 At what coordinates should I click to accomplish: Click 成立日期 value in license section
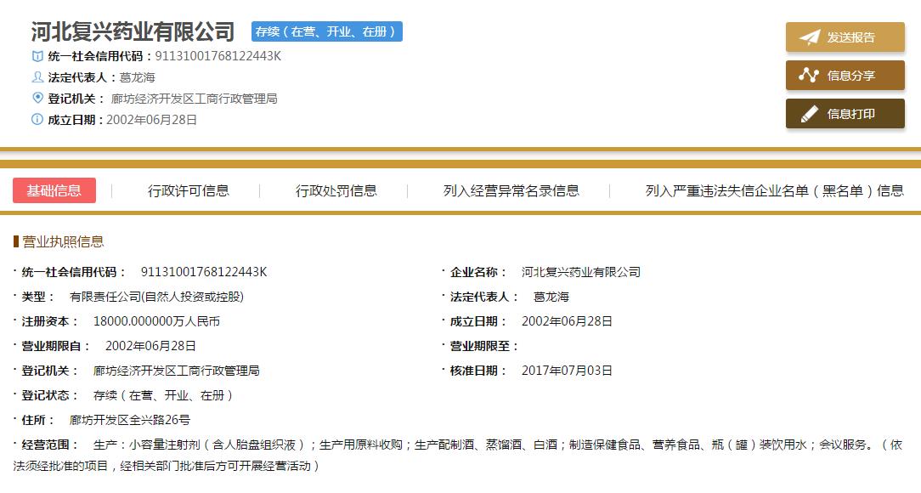click(567, 321)
